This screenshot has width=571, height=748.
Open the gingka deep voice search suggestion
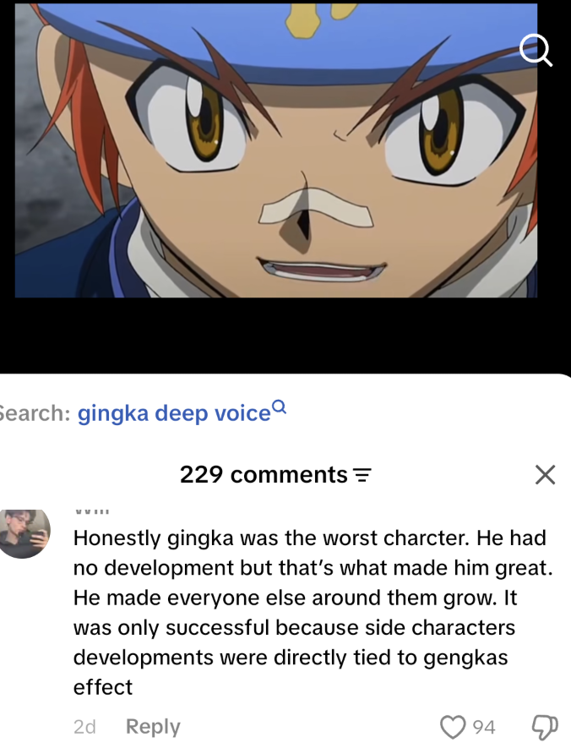(x=174, y=413)
